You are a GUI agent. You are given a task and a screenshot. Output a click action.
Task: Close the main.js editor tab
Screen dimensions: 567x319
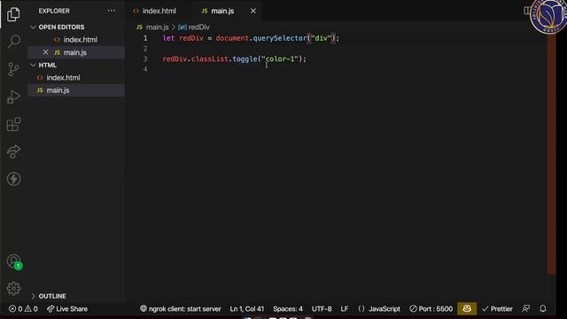253,11
